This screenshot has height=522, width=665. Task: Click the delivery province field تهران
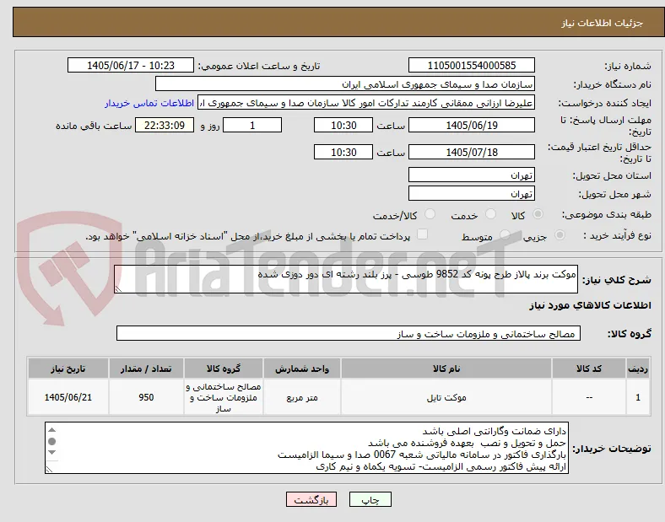472,175
